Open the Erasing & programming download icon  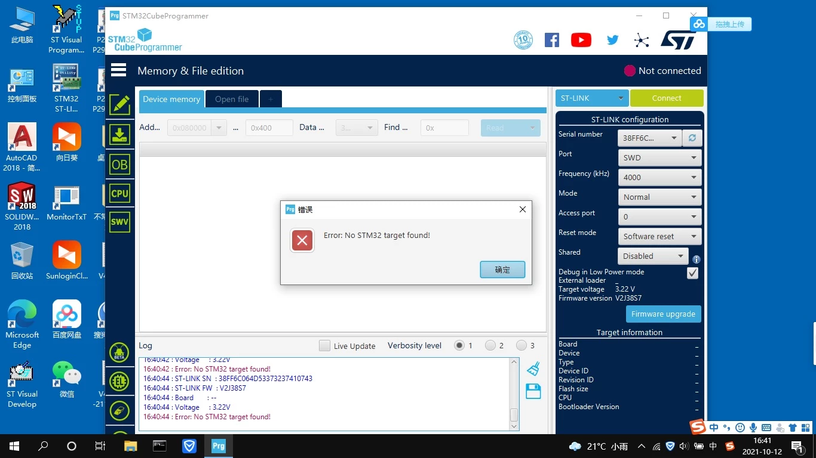click(119, 135)
